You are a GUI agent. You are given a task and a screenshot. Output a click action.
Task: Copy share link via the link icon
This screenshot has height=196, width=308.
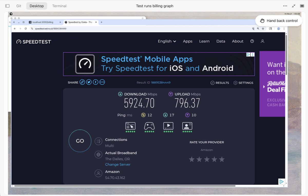(82, 82)
